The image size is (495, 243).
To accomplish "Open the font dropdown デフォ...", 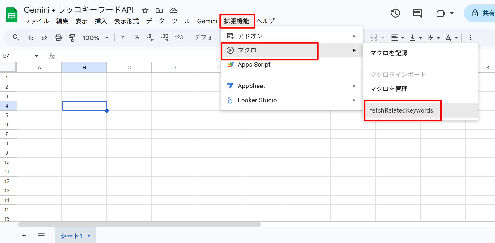I will pos(206,37).
